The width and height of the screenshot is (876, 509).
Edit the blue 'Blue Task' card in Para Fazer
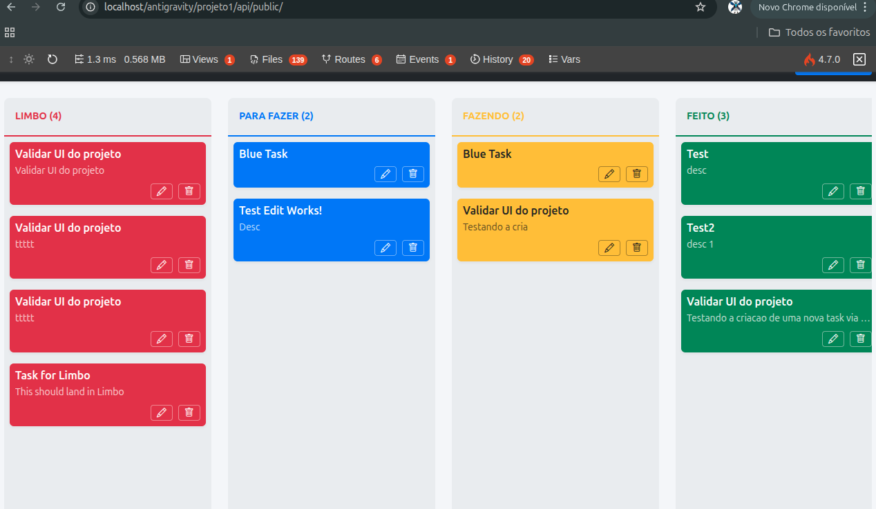(385, 174)
